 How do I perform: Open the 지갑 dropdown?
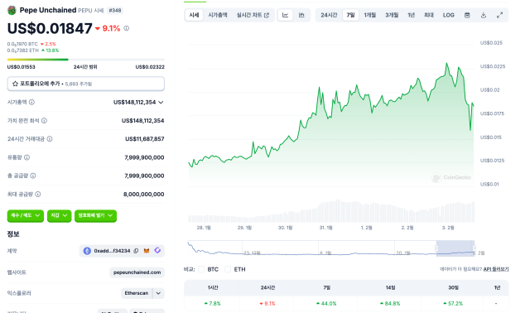[59, 215]
